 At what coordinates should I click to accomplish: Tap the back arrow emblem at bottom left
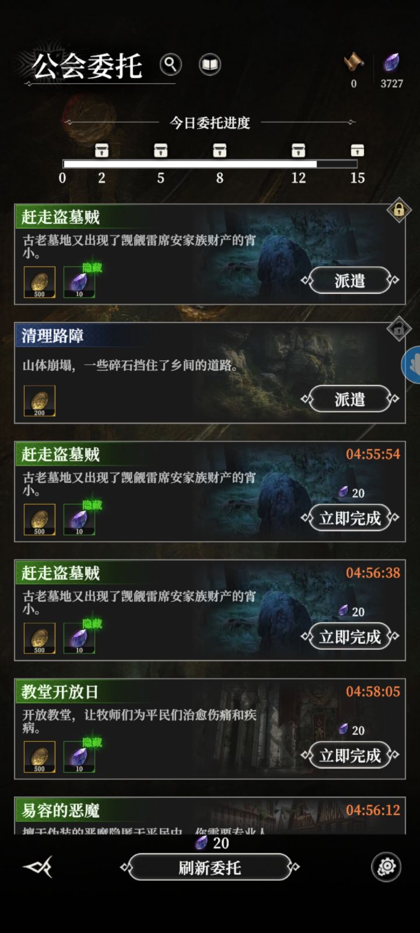pyautogui.click(x=37, y=867)
